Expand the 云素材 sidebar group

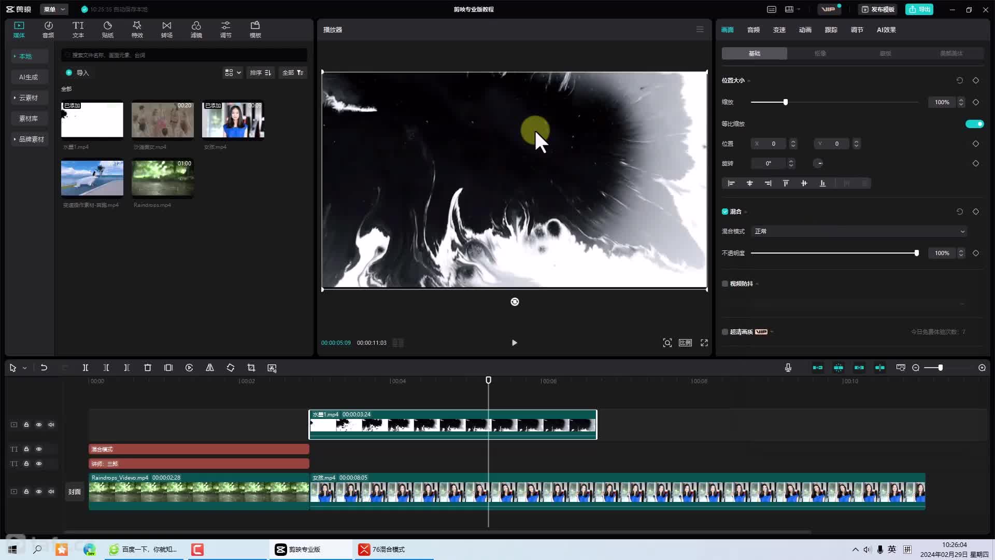click(30, 97)
